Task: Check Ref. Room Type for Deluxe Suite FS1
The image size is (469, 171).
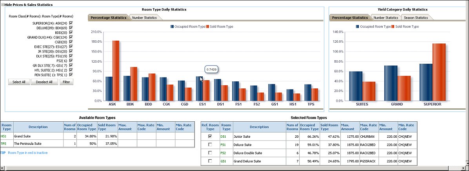Action: [x=210, y=145]
